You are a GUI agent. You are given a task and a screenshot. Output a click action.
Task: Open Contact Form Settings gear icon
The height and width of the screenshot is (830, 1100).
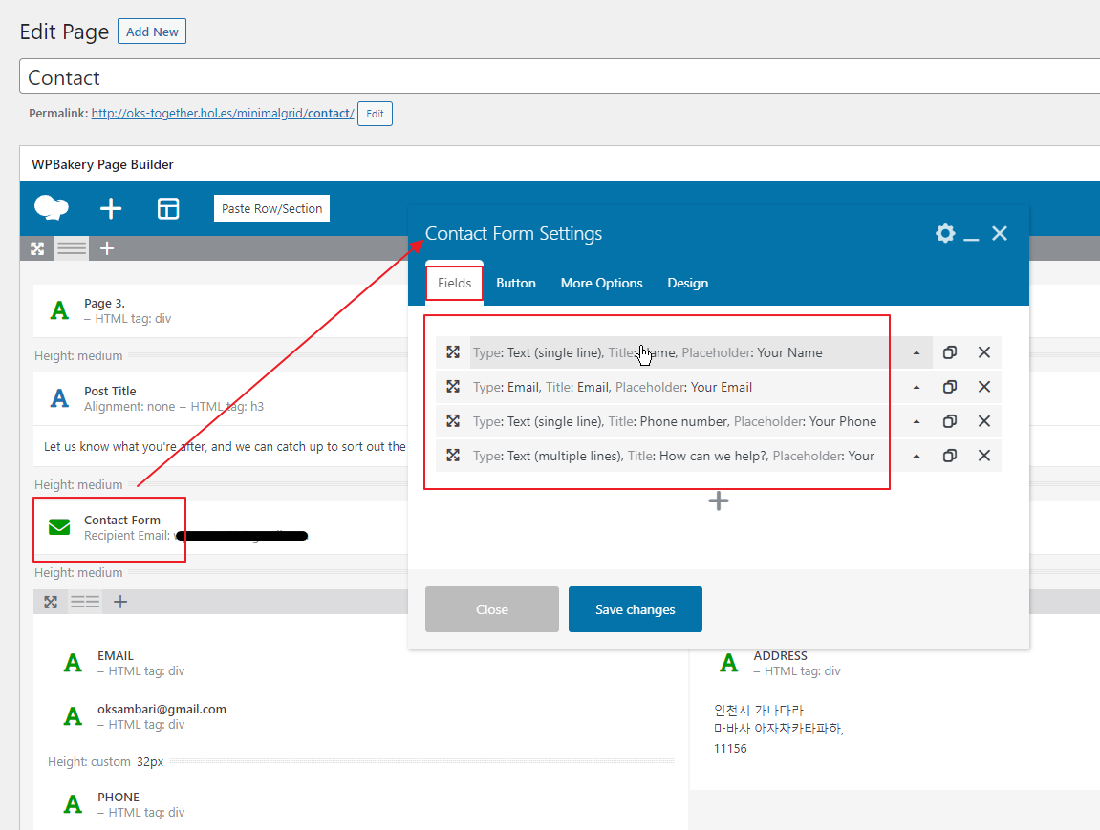(x=945, y=233)
